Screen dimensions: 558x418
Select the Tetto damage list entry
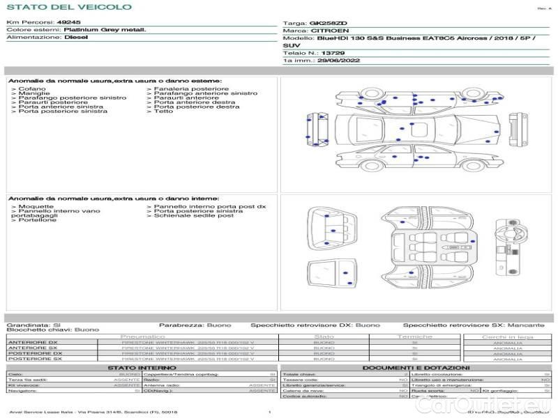(163, 111)
